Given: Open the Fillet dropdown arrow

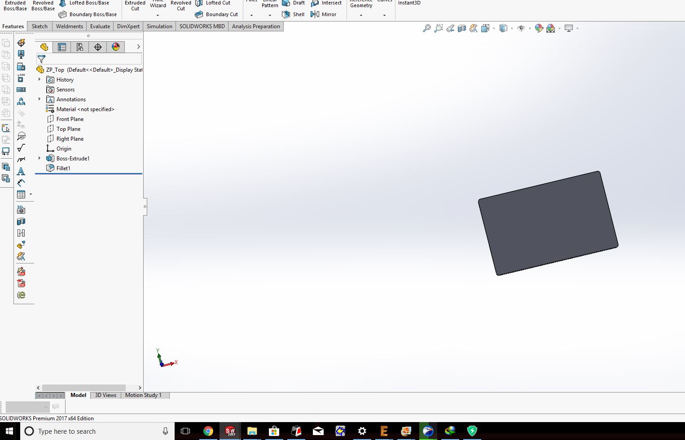Looking at the screenshot, I should pos(251,15).
